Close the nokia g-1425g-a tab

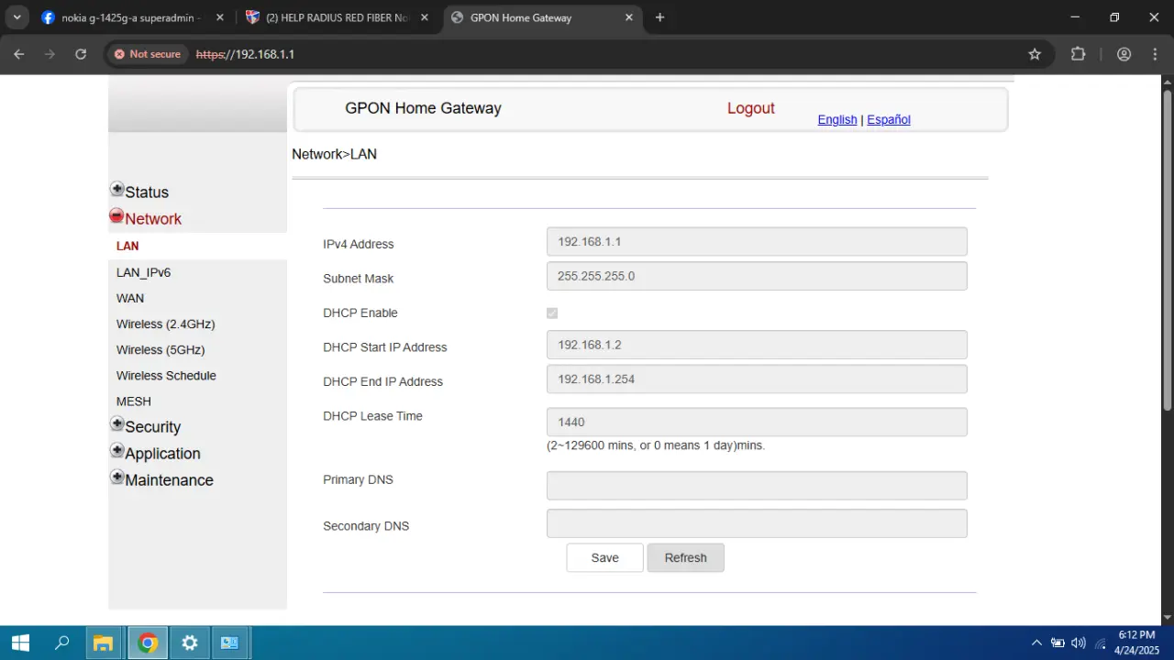[x=220, y=17]
